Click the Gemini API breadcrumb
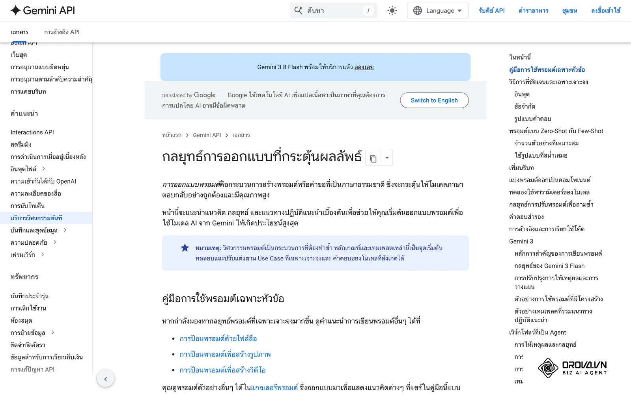 207,135
